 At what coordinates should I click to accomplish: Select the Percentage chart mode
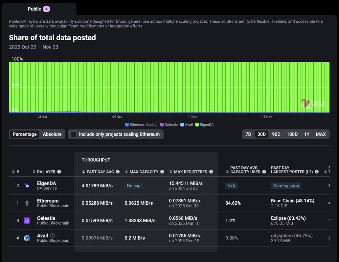(25, 134)
